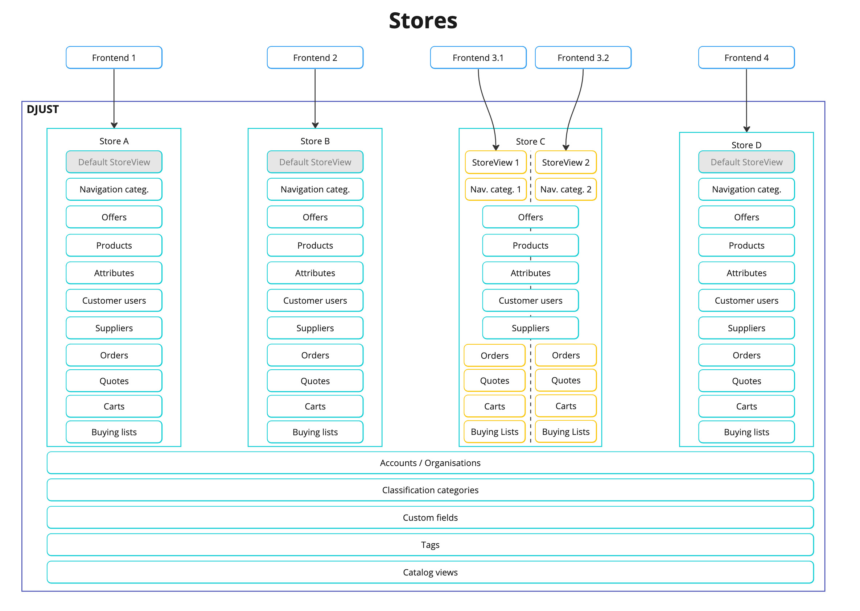This screenshot has height=611, width=860.
Task: Select the Frontend 3.1 node
Action: (478, 57)
